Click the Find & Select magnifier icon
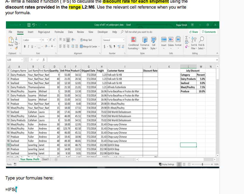 tap(201, 40)
